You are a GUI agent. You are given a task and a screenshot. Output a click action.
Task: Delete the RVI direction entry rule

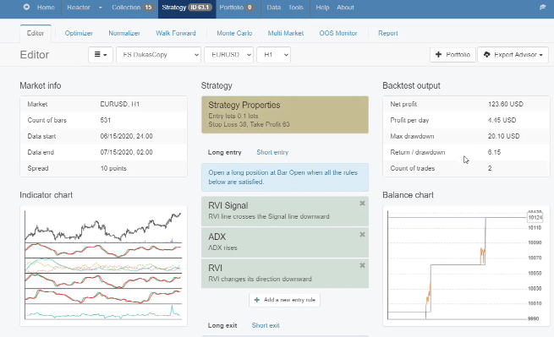coord(362,266)
